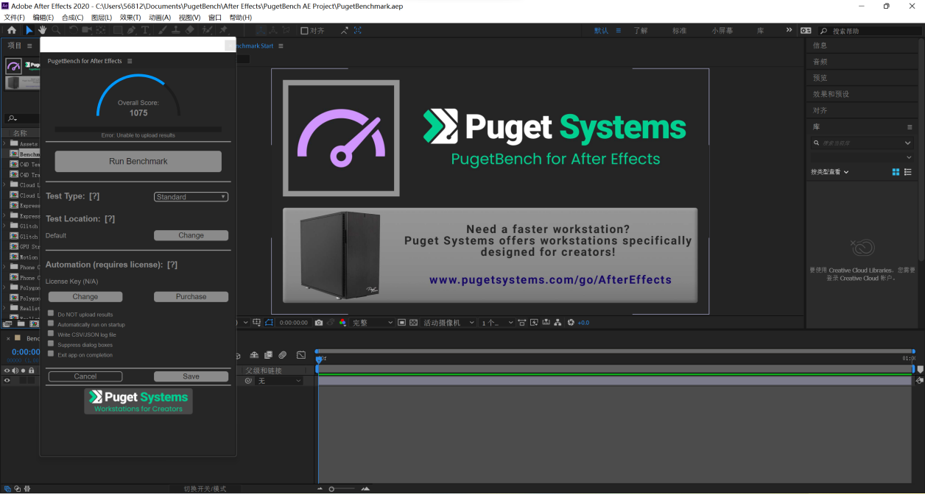Screen dimensions: 925x494
Task: Click the Show Channel RGB color icon
Action: (342, 323)
